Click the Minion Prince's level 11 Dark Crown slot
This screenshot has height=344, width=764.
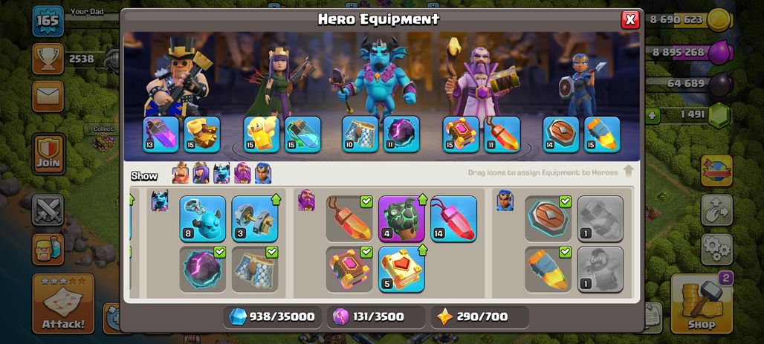click(x=401, y=134)
